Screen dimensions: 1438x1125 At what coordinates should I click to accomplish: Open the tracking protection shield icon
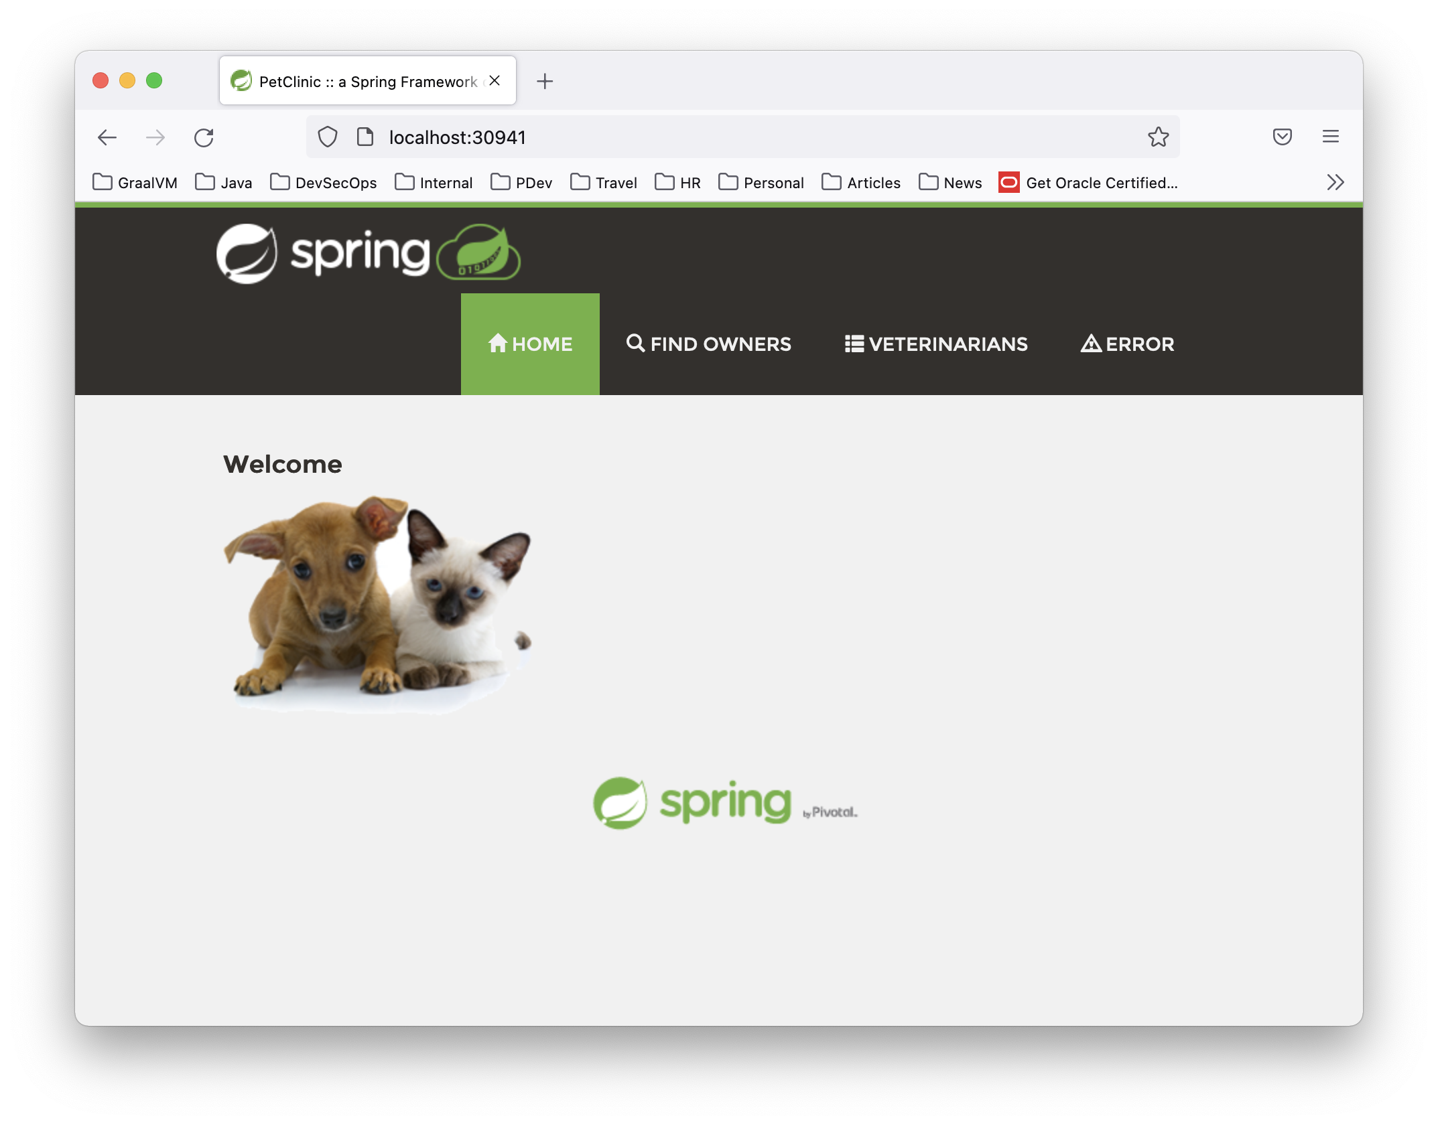[328, 137]
